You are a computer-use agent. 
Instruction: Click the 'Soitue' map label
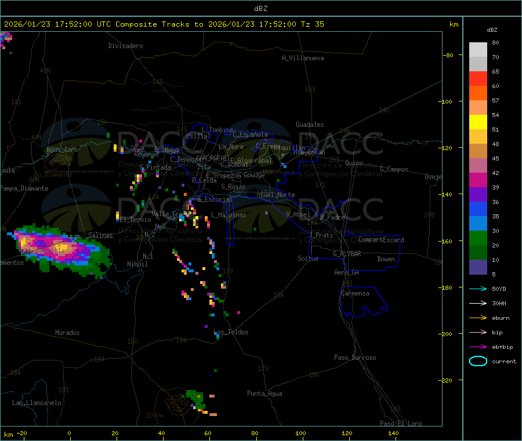[x=308, y=258]
